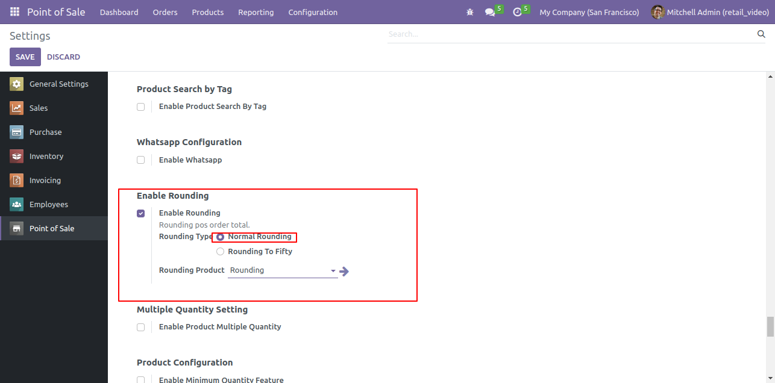Select the Normal Rounding radio option
Viewport: 775px width, 383px height.
pyautogui.click(x=220, y=237)
